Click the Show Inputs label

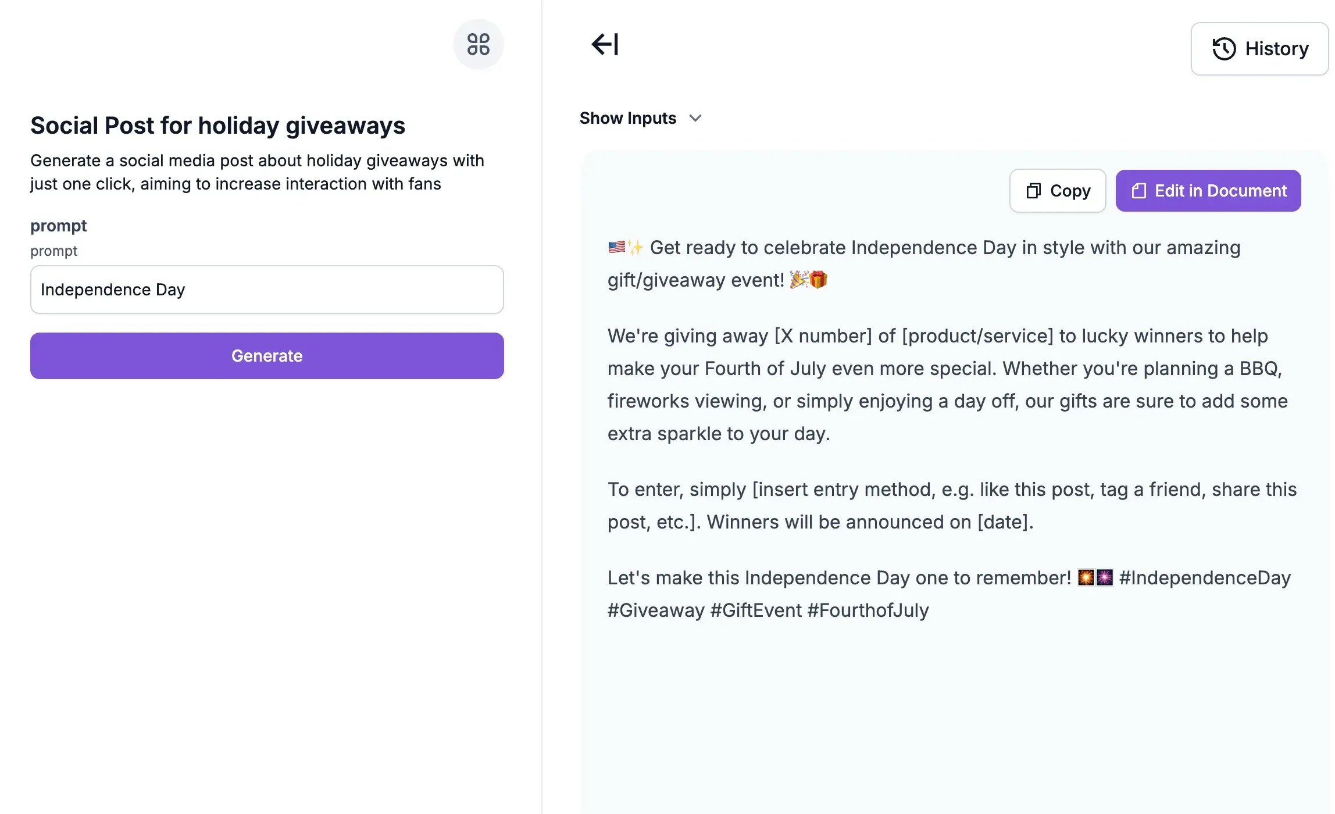(x=627, y=118)
